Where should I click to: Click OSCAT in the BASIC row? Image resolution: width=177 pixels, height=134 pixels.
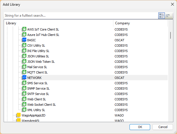(x=119, y=40)
